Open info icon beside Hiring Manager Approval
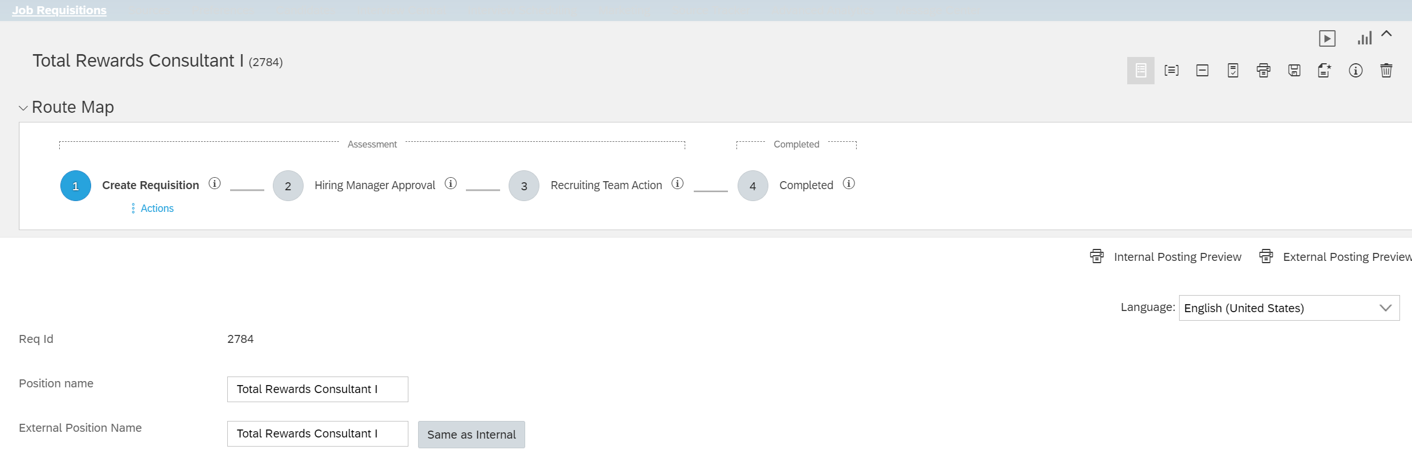This screenshot has width=1412, height=450. [451, 183]
